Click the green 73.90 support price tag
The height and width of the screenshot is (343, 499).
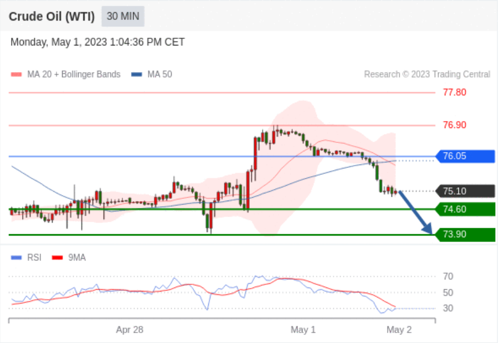pos(465,234)
